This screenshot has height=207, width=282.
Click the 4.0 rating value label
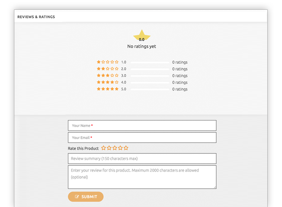(x=123, y=82)
